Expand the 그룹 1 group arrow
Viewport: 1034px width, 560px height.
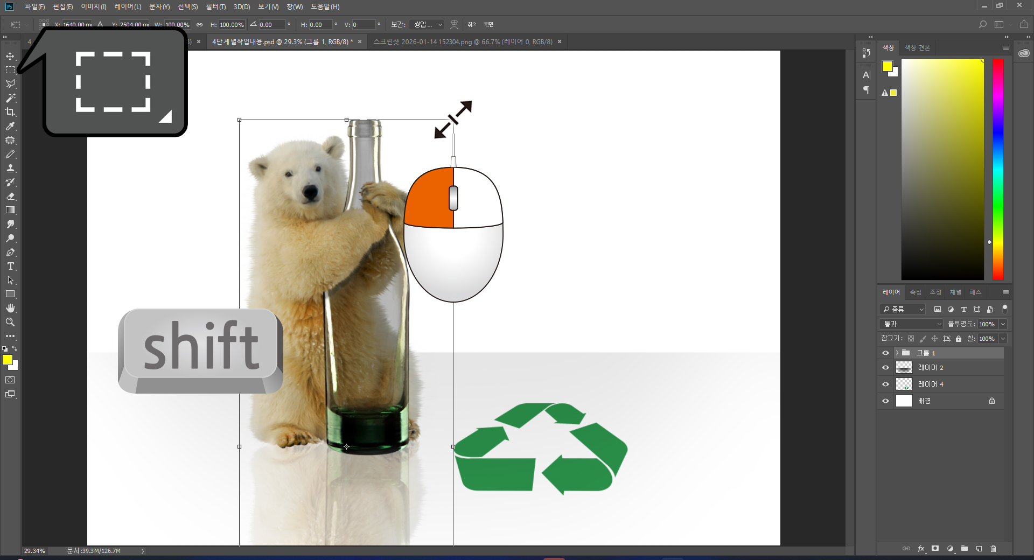(897, 353)
